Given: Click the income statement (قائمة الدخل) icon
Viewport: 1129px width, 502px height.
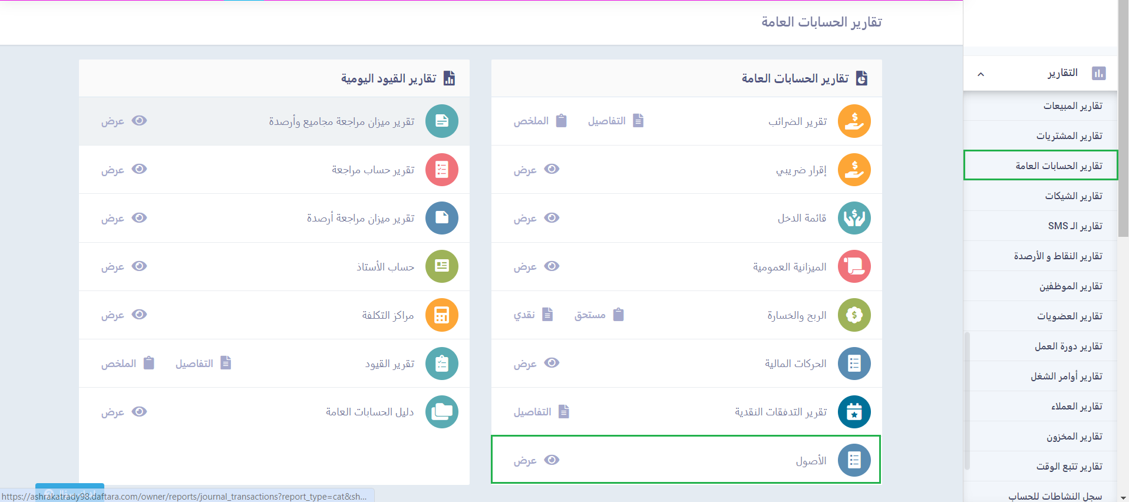Looking at the screenshot, I should point(854,218).
